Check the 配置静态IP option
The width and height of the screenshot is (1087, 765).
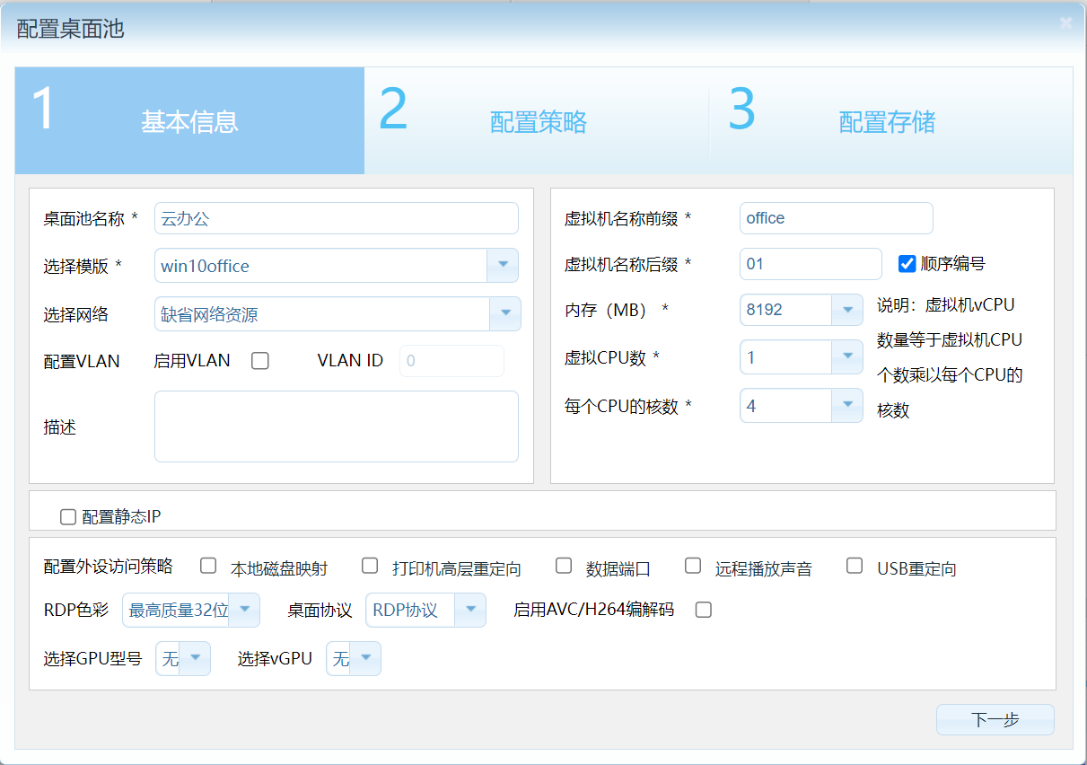(x=67, y=515)
